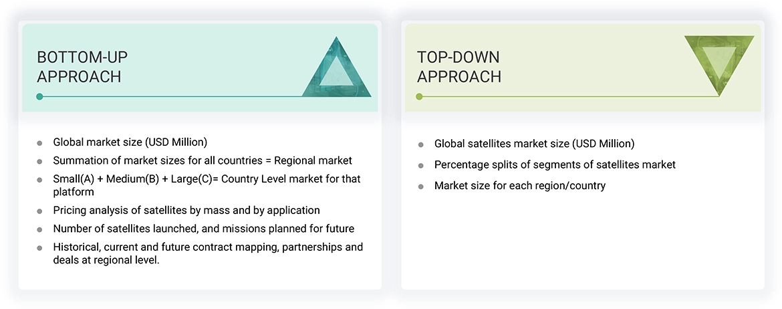Click bullet dot beside 'Percentage splits of segments'
782x309 pixels.
[x=421, y=165]
